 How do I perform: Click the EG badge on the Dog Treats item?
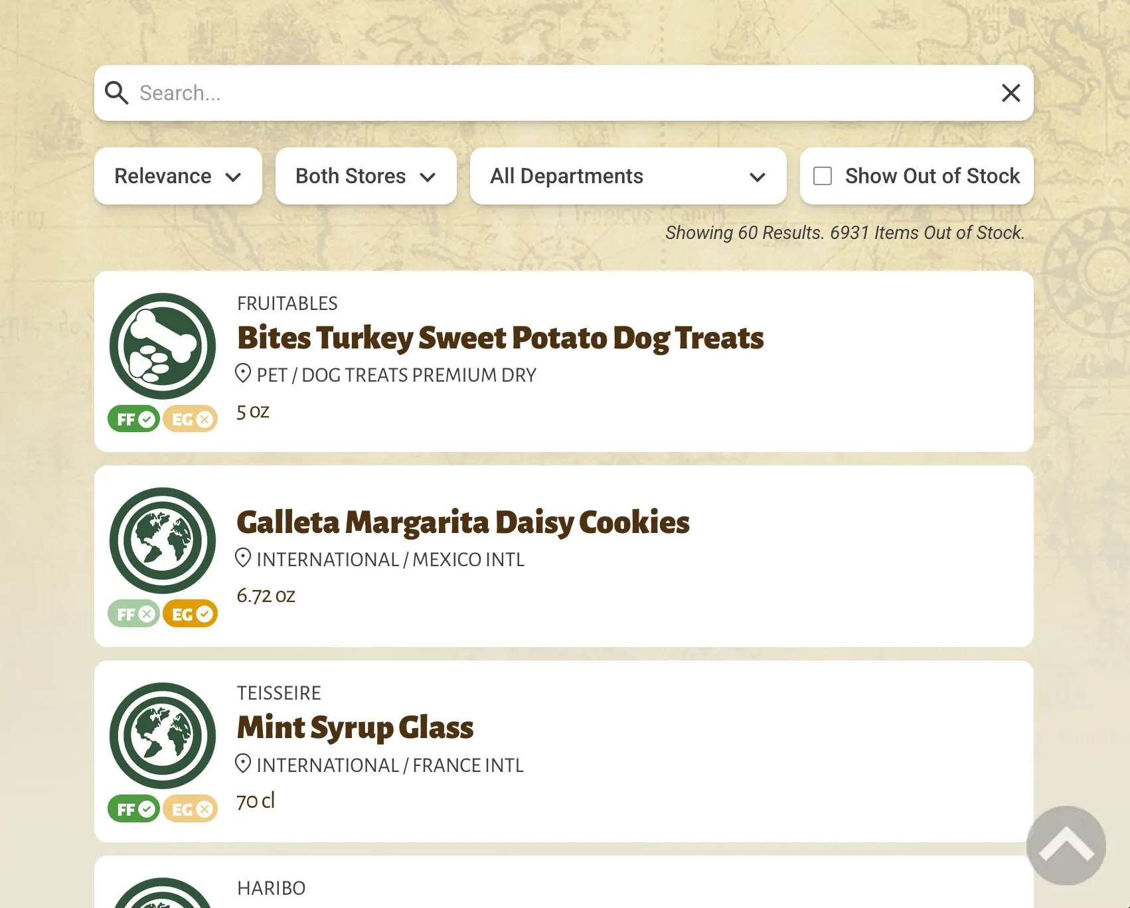click(x=191, y=419)
